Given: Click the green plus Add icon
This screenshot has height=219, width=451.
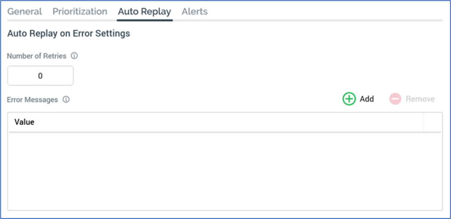Looking at the screenshot, I should pyautogui.click(x=349, y=99).
